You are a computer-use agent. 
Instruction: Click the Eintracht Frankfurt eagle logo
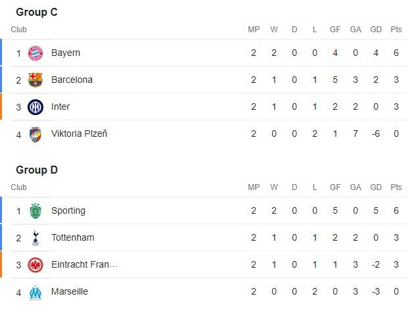pos(35,265)
